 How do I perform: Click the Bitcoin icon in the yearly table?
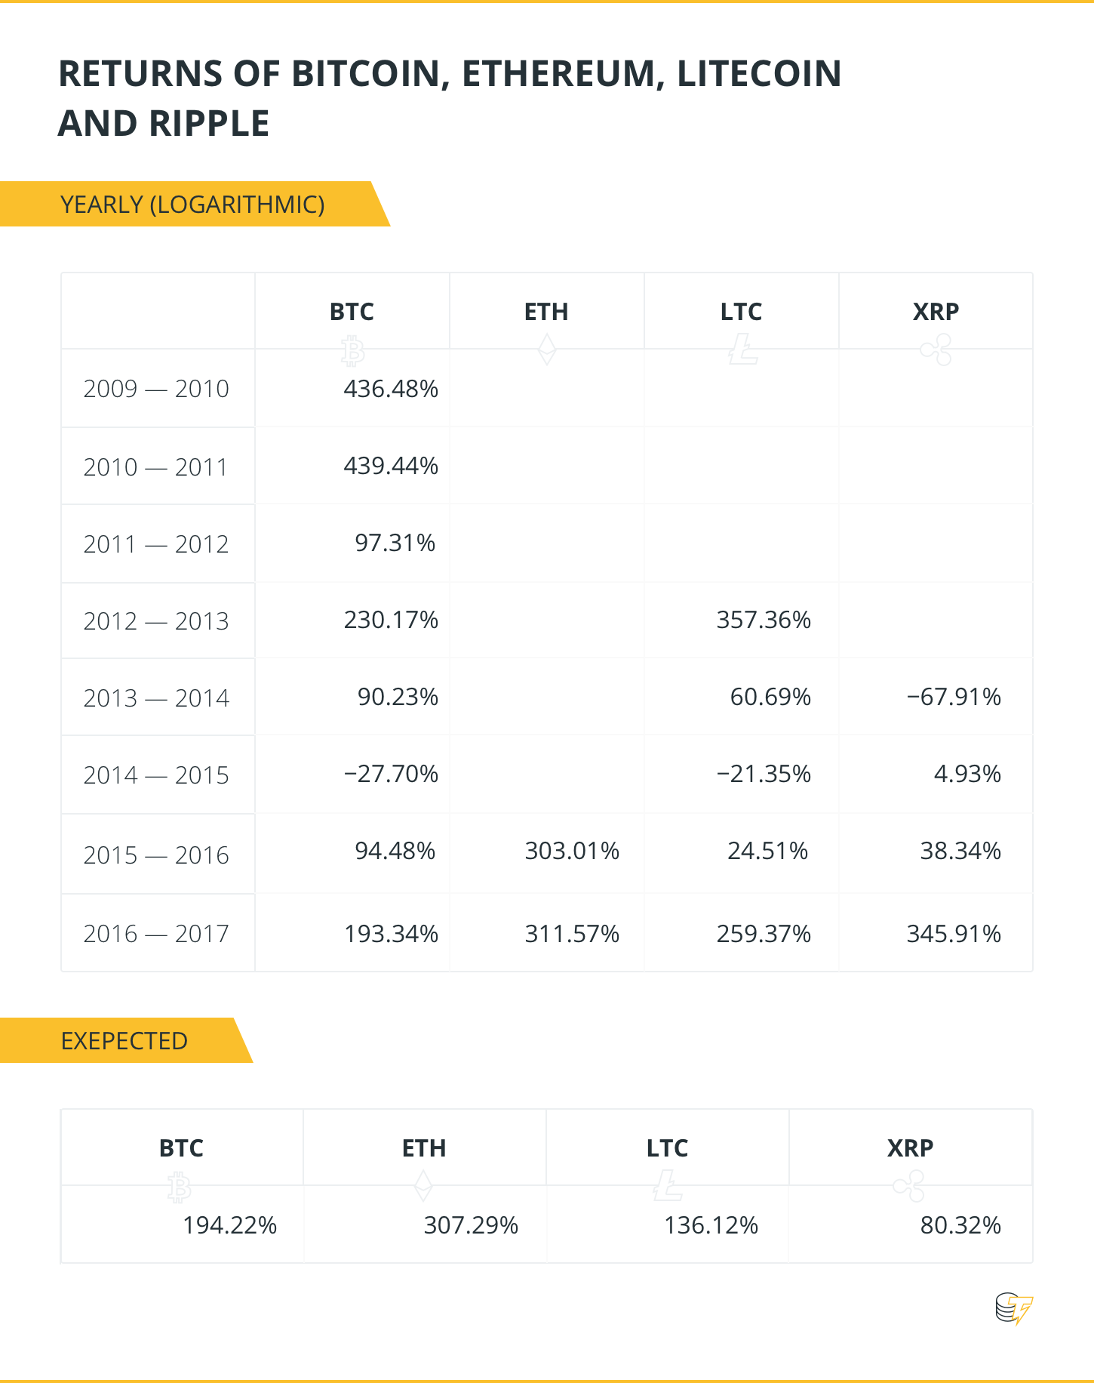pyautogui.click(x=352, y=351)
